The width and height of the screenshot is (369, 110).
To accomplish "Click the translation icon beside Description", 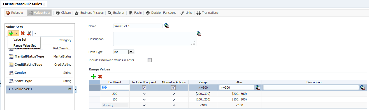I will (199, 34).
